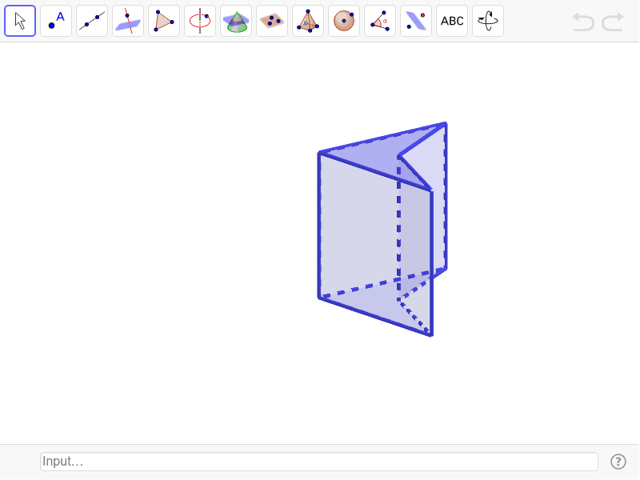640x480 pixels.
Task: Click inside the Input bar
Action: coord(318,462)
